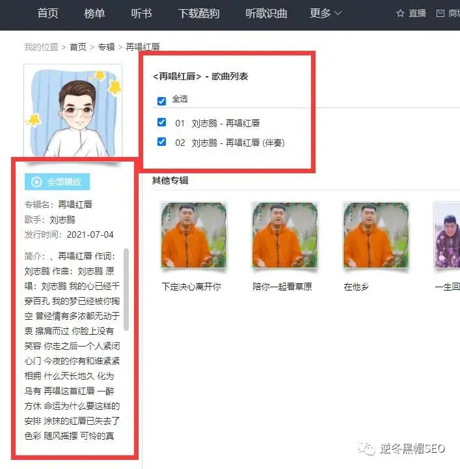Open album thumbnail 下定决心离开你
Viewport: 460px width, 469px height.
coord(194,234)
